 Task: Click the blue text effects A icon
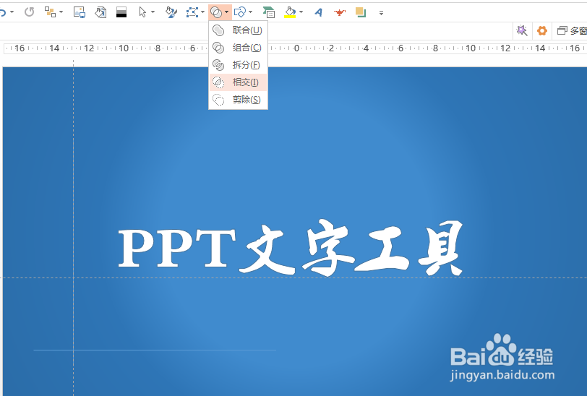319,12
